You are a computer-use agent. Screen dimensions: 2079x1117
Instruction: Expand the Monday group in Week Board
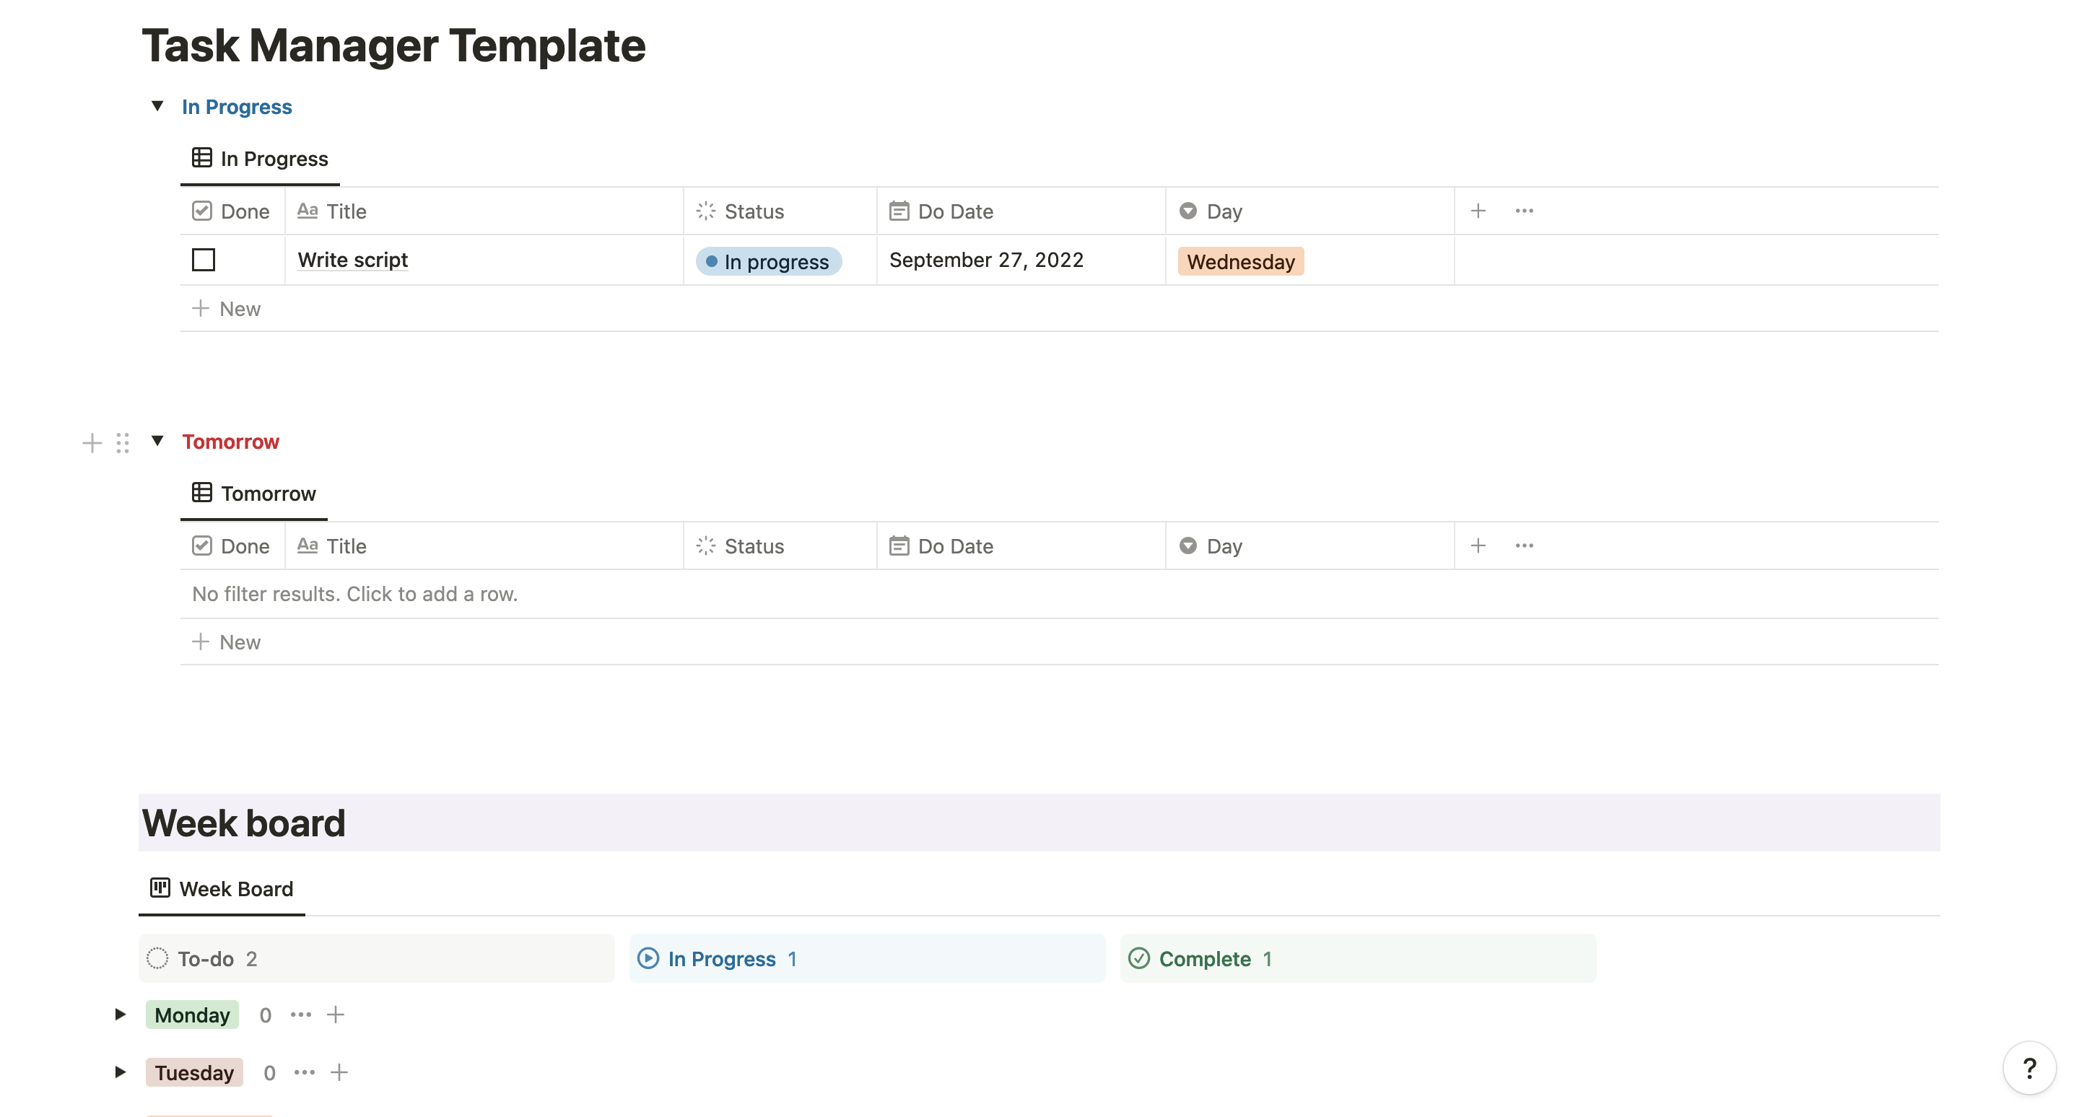pyautogui.click(x=119, y=1014)
